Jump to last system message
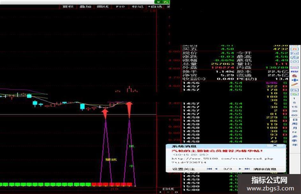The height and width of the screenshot is (194, 301). coord(247,169)
